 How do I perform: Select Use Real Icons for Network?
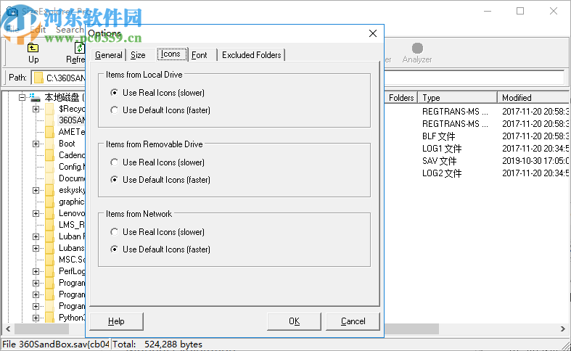click(115, 232)
